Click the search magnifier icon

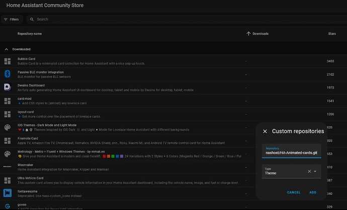point(32,19)
